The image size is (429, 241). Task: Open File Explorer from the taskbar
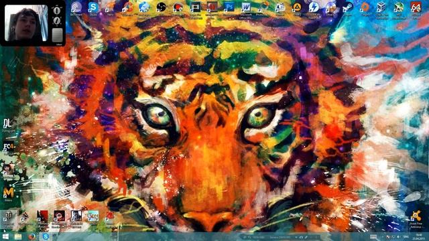click(x=18, y=236)
